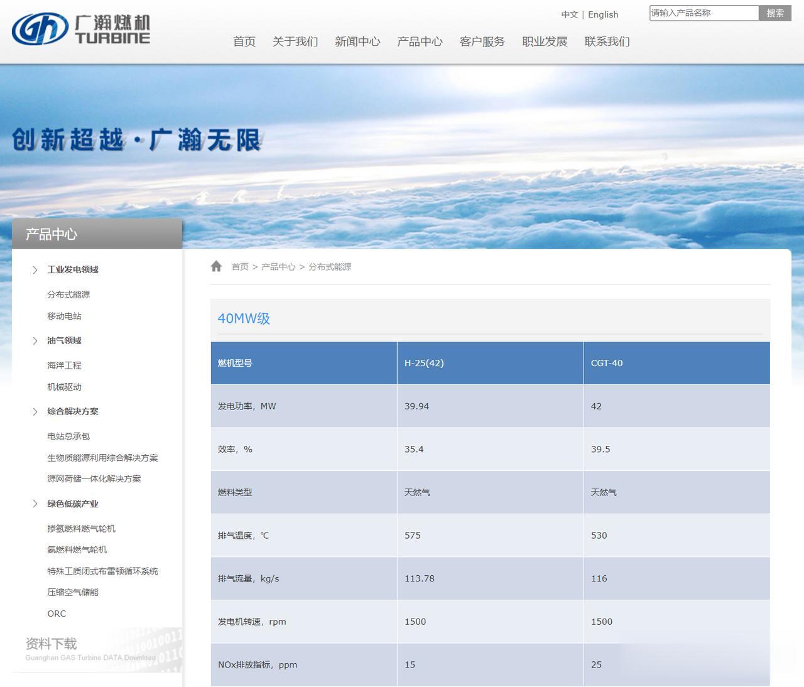Select 海洋工程 in sidebar
This screenshot has width=804, height=687.
[64, 365]
